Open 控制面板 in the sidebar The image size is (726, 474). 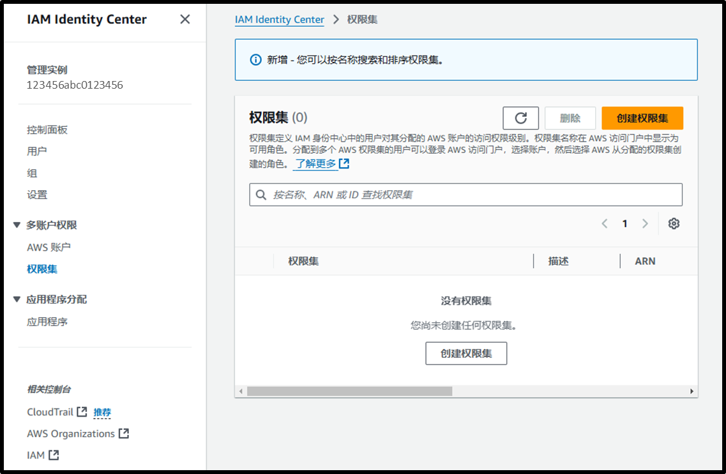[x=47, y=130]
